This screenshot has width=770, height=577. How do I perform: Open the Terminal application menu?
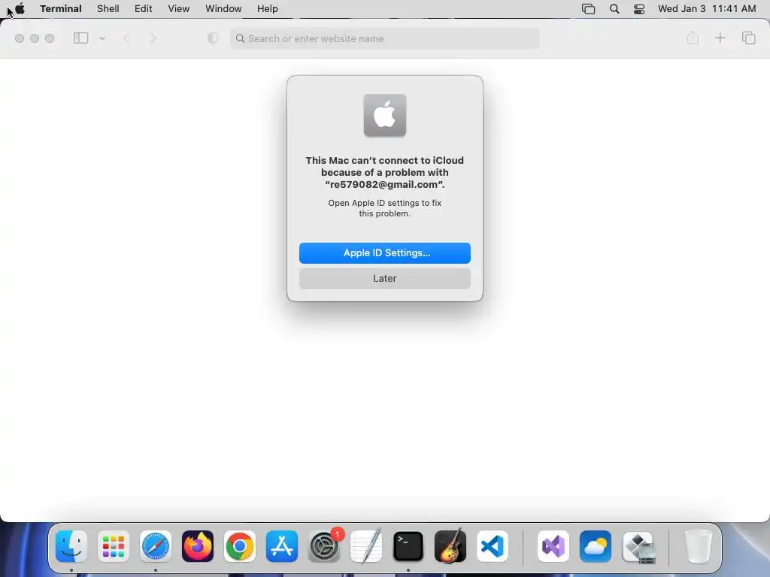coord(61,8)
